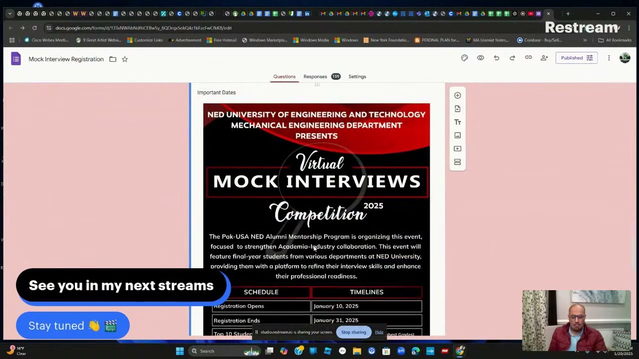
Task: Launch Zoom from the taskbar
Action: (401, 351)
